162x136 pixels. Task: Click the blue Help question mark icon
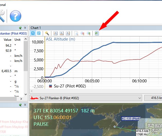pyautogui.click(x=15, y=16)
